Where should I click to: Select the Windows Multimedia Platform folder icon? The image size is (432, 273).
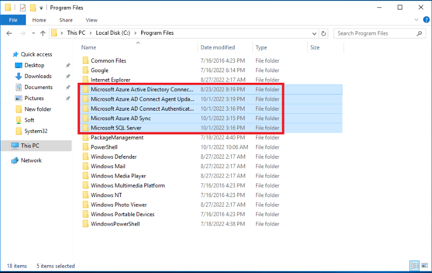click(x=86, y=186)
